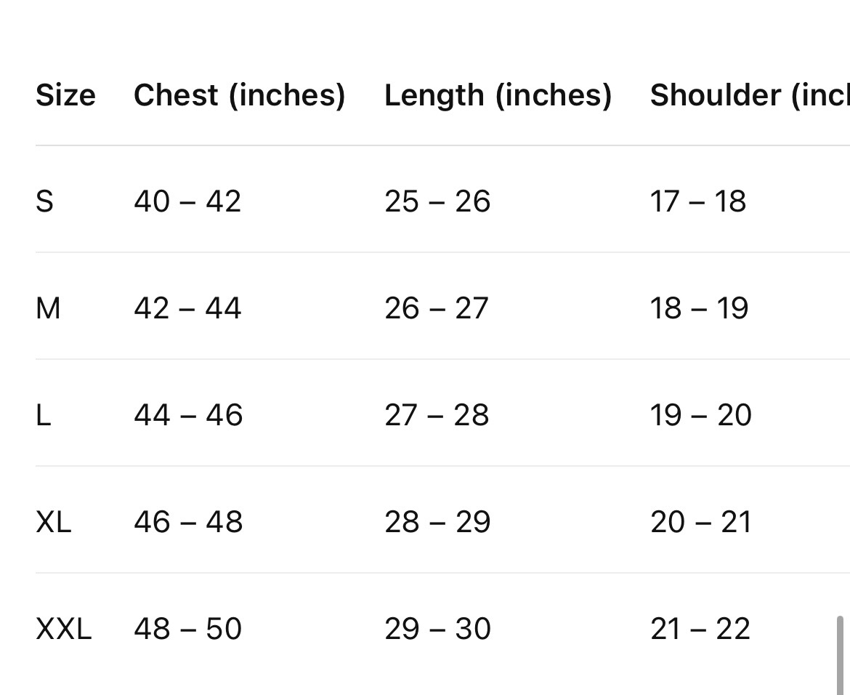Click the vertical scrollbar thumb
The height and width of the screenshot is (695, 850).
tap(841, 656)
